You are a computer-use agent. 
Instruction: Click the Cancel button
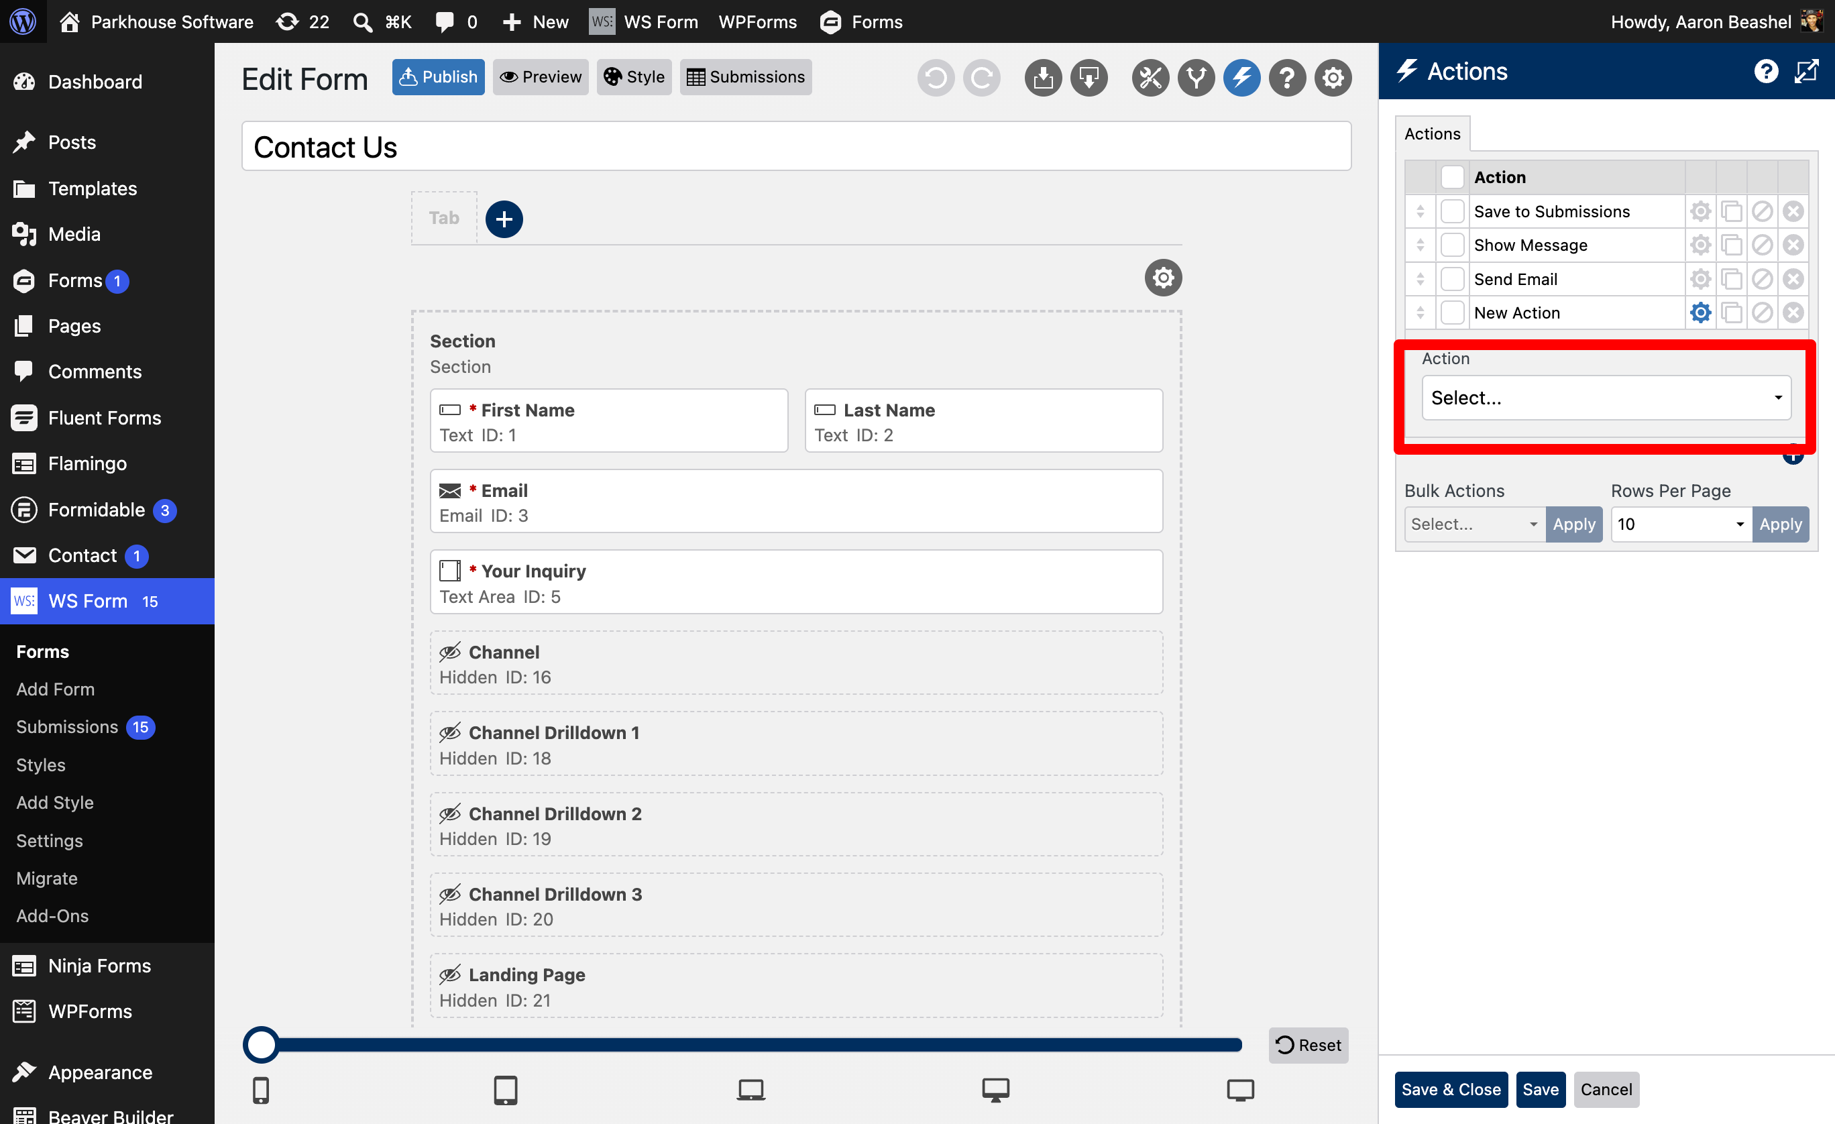point(1606,1090)
